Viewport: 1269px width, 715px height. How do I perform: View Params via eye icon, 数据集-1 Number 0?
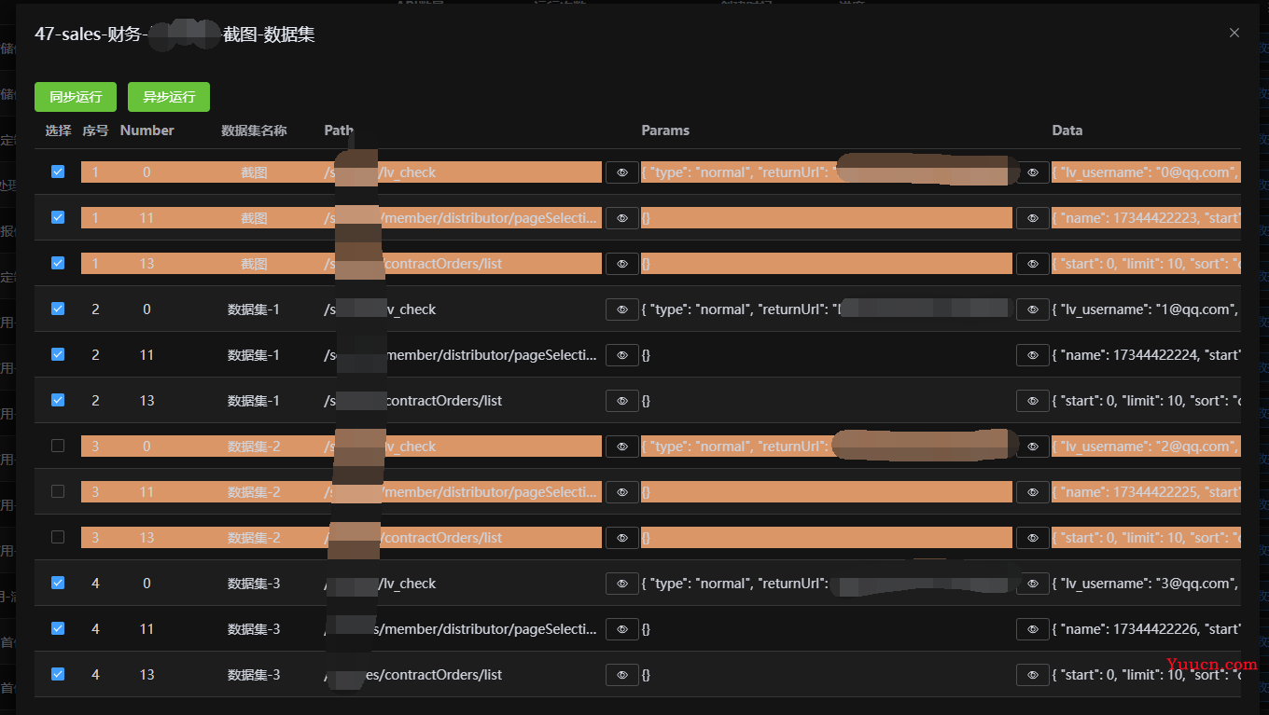pos(1033,309)
